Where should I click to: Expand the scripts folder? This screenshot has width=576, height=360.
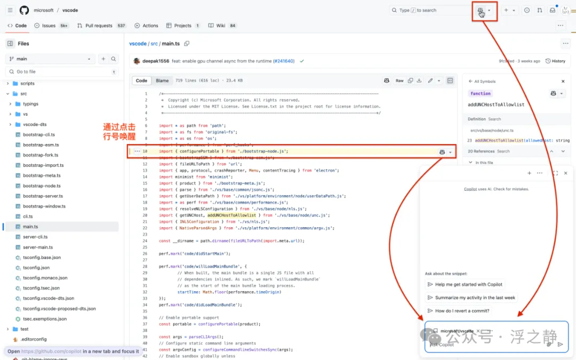[7, 83]
